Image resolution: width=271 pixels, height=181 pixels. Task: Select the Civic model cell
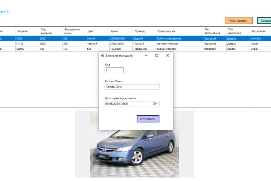click(x=27, y=38)
